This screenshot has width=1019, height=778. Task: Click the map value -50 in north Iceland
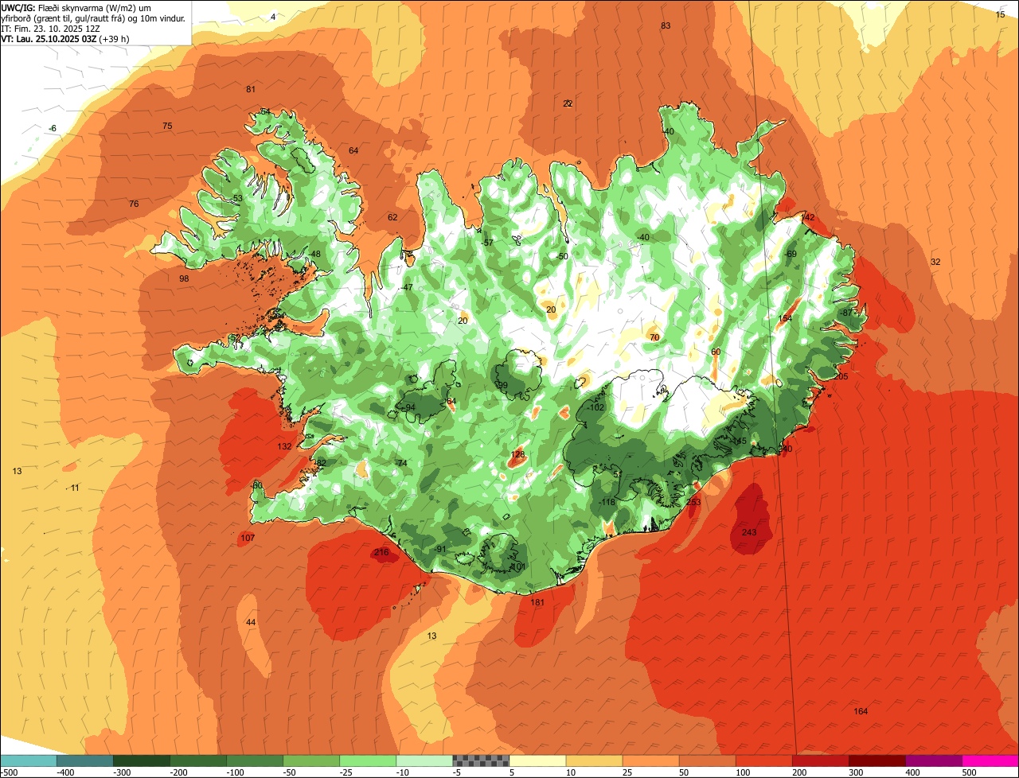point(562,256)
